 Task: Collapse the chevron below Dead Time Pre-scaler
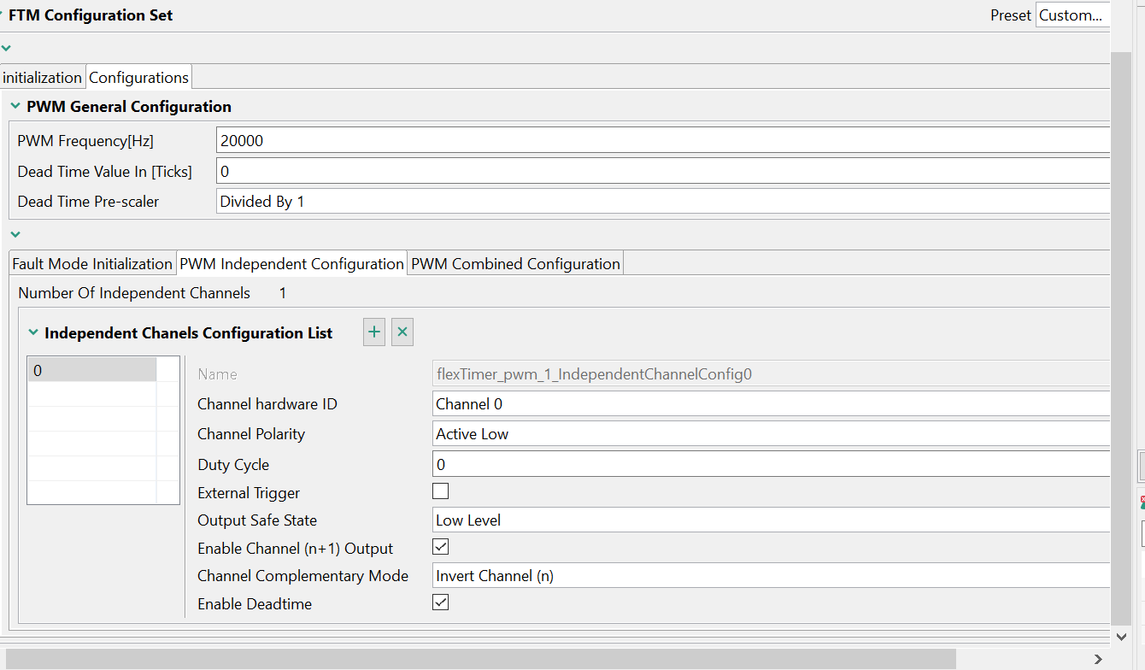click(15, 234)
